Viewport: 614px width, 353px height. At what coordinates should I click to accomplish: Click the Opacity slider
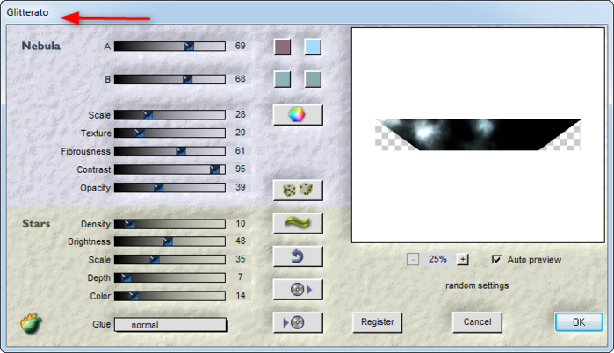click(x=170, y=187)
